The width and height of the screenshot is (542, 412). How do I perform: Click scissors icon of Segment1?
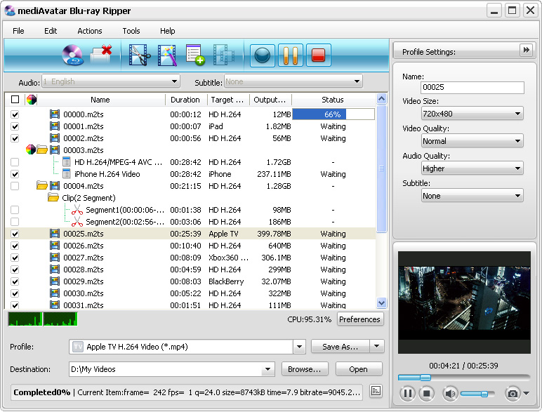(x=77, y=210)
